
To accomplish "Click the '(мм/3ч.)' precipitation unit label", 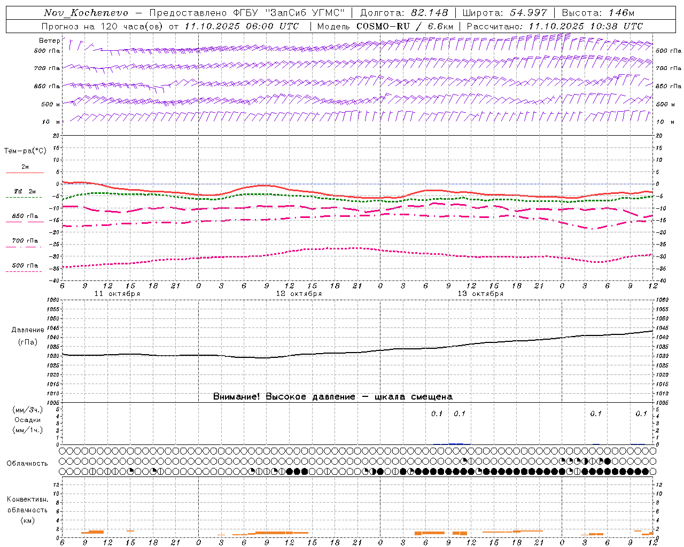I will coord(28,410).
